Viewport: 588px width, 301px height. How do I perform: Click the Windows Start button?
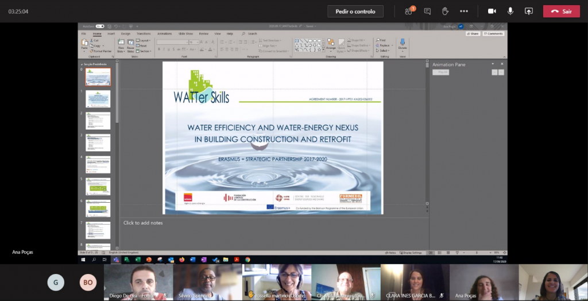tap(83, 260)
